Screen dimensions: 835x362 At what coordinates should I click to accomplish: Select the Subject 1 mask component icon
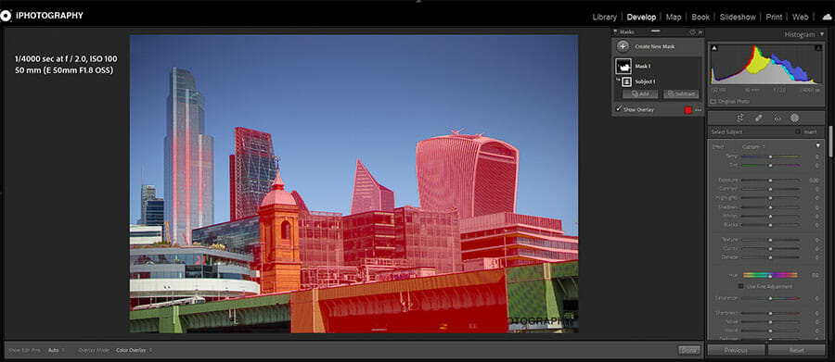pos(627,81)
